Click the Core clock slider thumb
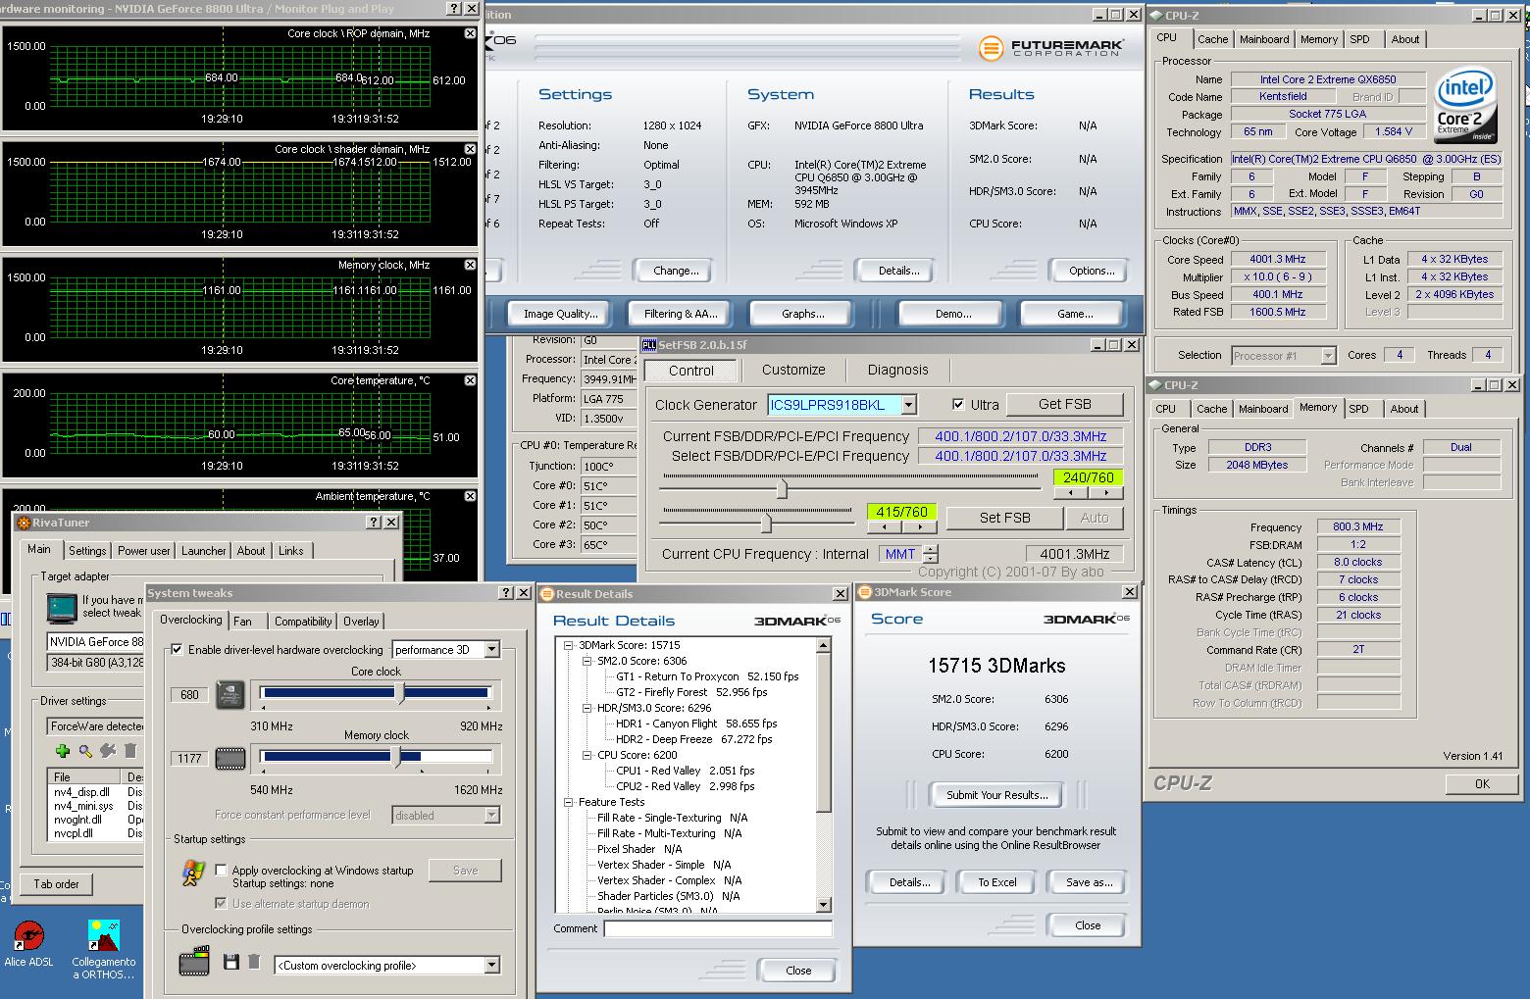1530x999 pixels. point(399,693)
